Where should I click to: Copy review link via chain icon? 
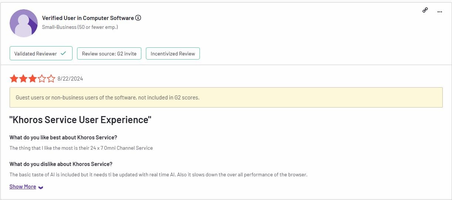(425, 10)
